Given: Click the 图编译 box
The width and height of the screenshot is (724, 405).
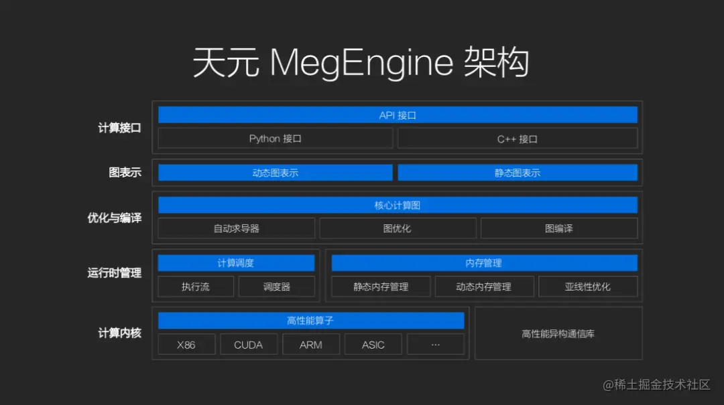Looking at the screenshot, I should [x=558, y=228].
